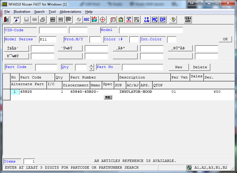This screenshot has height=173, width=237.
Task: Click the FAST application icon in title bar
Action: [x=5, y=4]
